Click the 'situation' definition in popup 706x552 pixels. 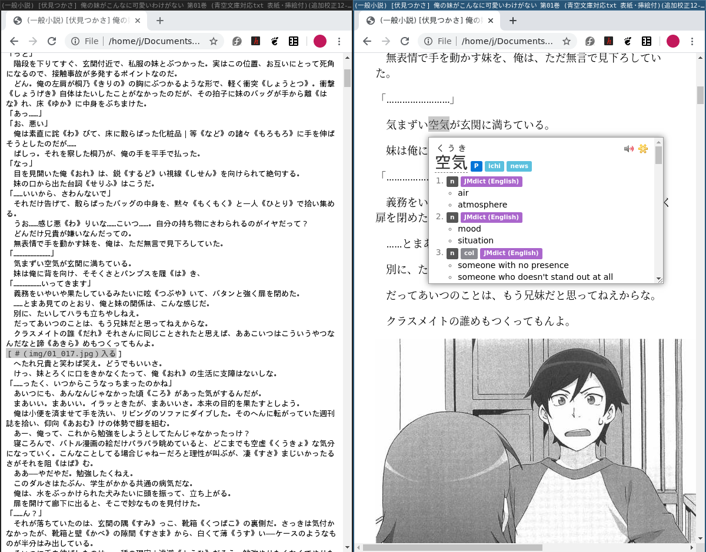[x=475, y=240]
